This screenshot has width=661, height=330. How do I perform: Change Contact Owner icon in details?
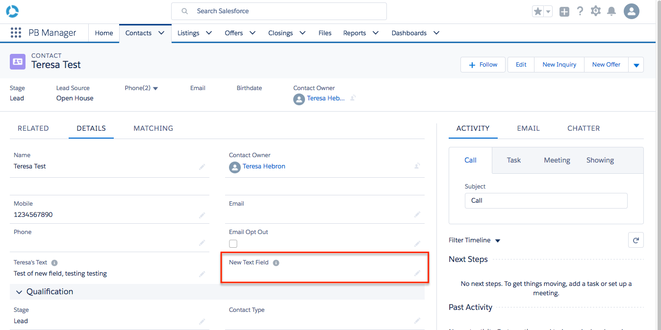(417, 166)
